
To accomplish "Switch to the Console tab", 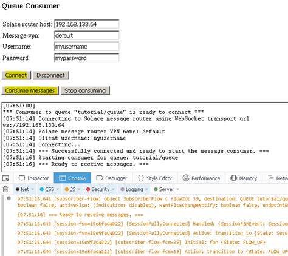I will (72, 178).
